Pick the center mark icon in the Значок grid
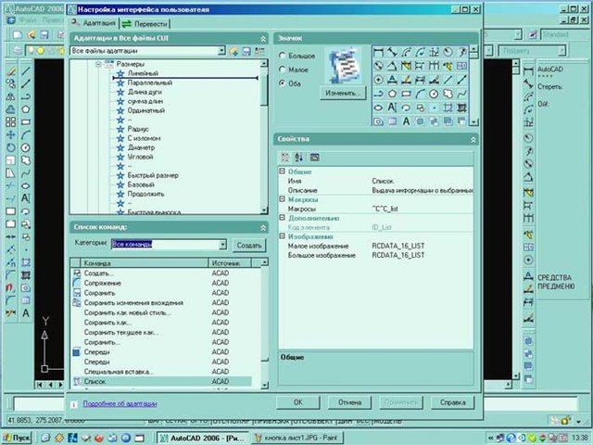593x445 pixels. tap(378, 80)
